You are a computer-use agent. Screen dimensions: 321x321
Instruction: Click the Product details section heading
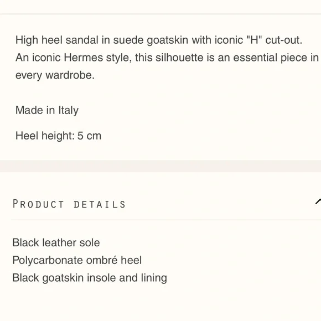tap(69, 204)
